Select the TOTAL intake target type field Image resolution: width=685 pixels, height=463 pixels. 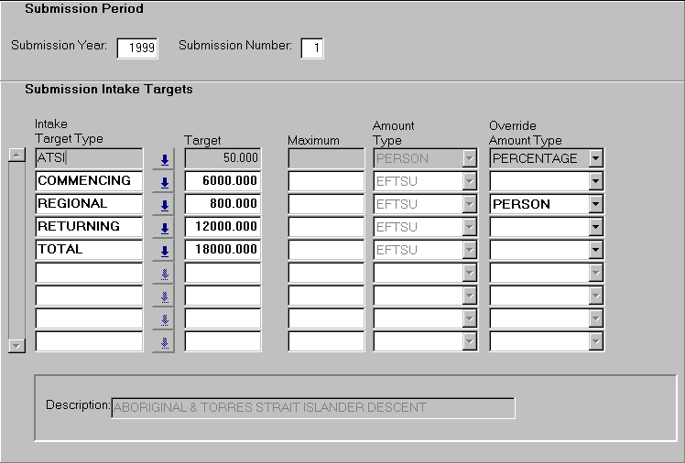[x=89, y=250]
